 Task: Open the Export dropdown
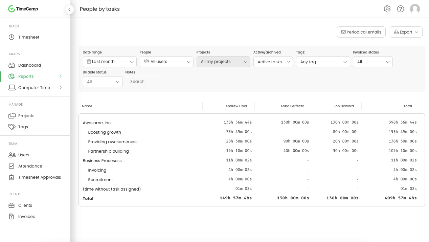click(x=406, y=32)
